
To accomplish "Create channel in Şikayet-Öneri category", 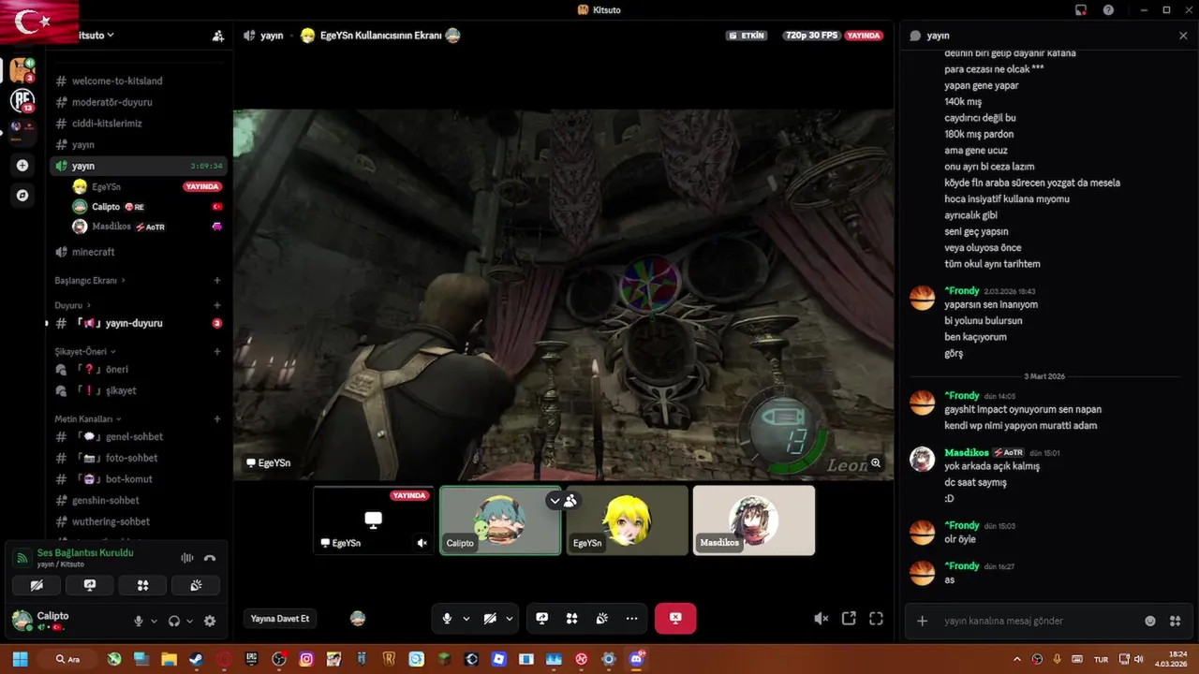I will click(217, 352).
